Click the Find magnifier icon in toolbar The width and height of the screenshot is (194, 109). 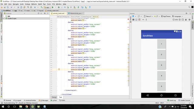tap(28, 7)
